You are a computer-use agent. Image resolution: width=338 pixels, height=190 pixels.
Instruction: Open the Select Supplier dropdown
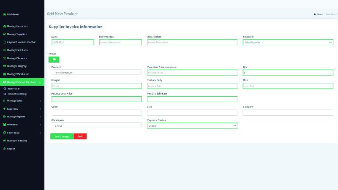coord(288,43)
